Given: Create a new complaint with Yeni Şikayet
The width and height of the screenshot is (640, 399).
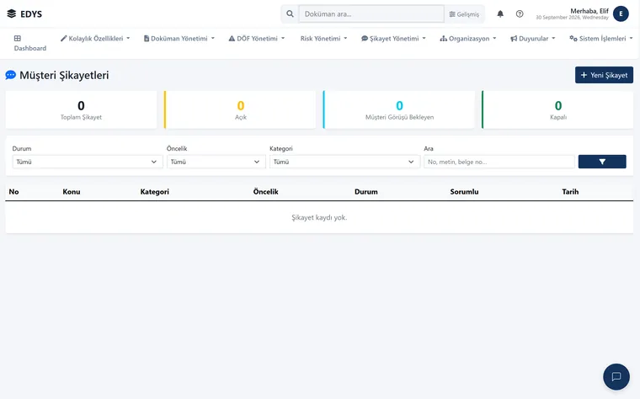Looking at the screenshot, I should [x=604, y=75].
